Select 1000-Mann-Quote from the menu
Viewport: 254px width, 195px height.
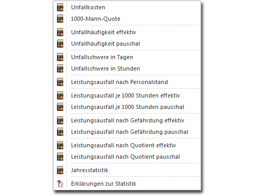(x=95, y=19)
